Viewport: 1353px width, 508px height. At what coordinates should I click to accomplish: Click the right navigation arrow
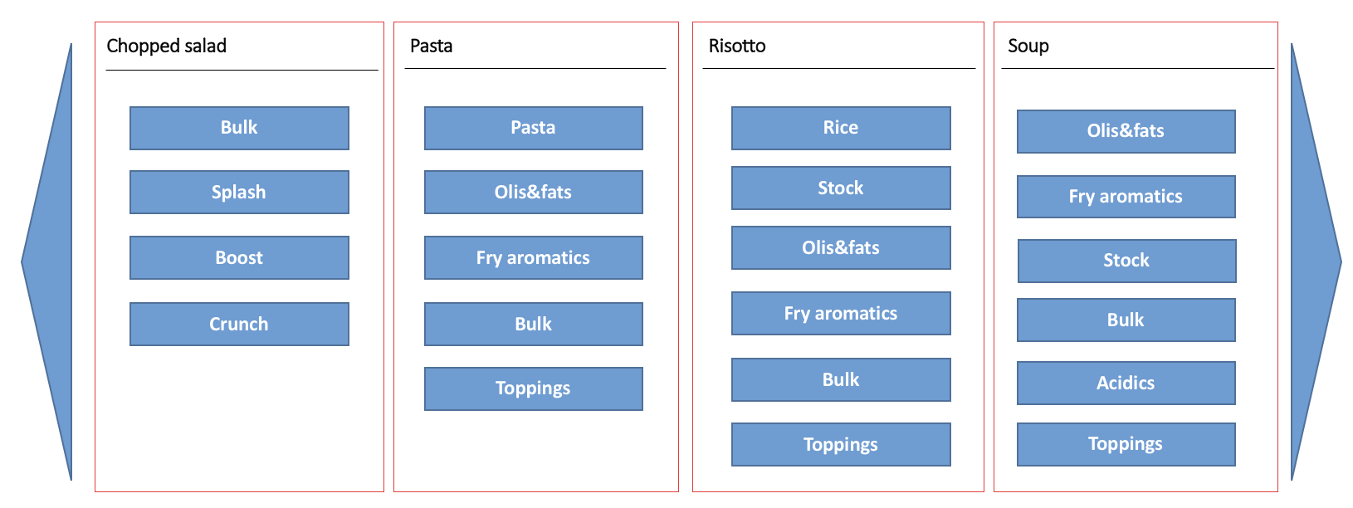[x=1312, y=262]
